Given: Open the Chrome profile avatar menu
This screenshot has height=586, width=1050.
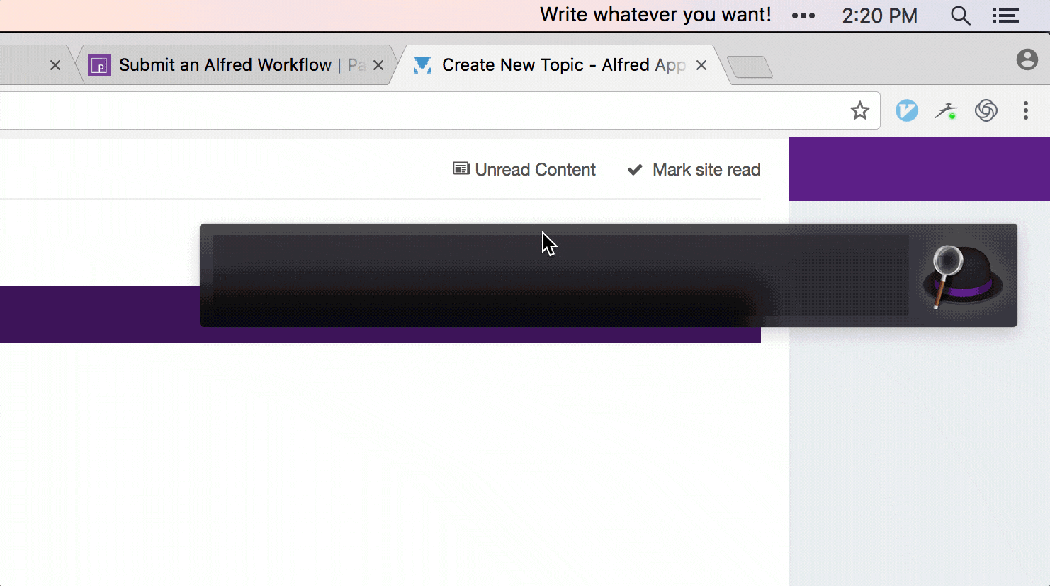Looking at the screenshot, I should coord(1027,59).
